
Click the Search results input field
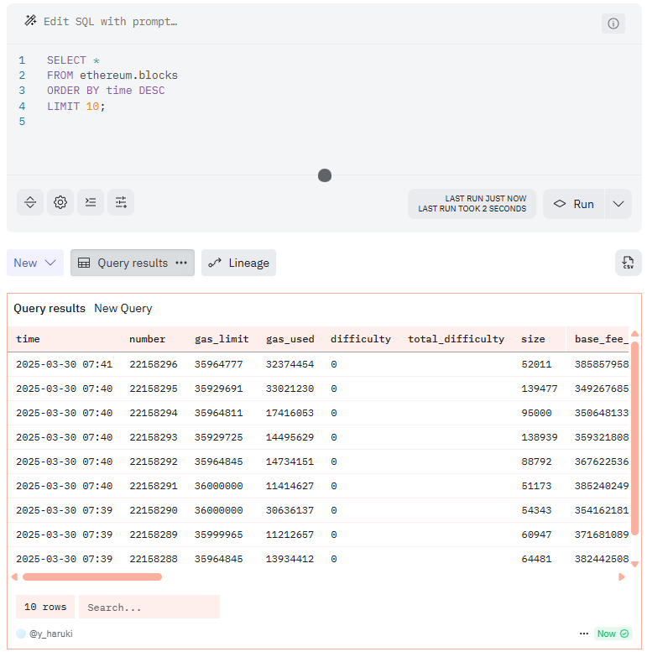(149, 607)
